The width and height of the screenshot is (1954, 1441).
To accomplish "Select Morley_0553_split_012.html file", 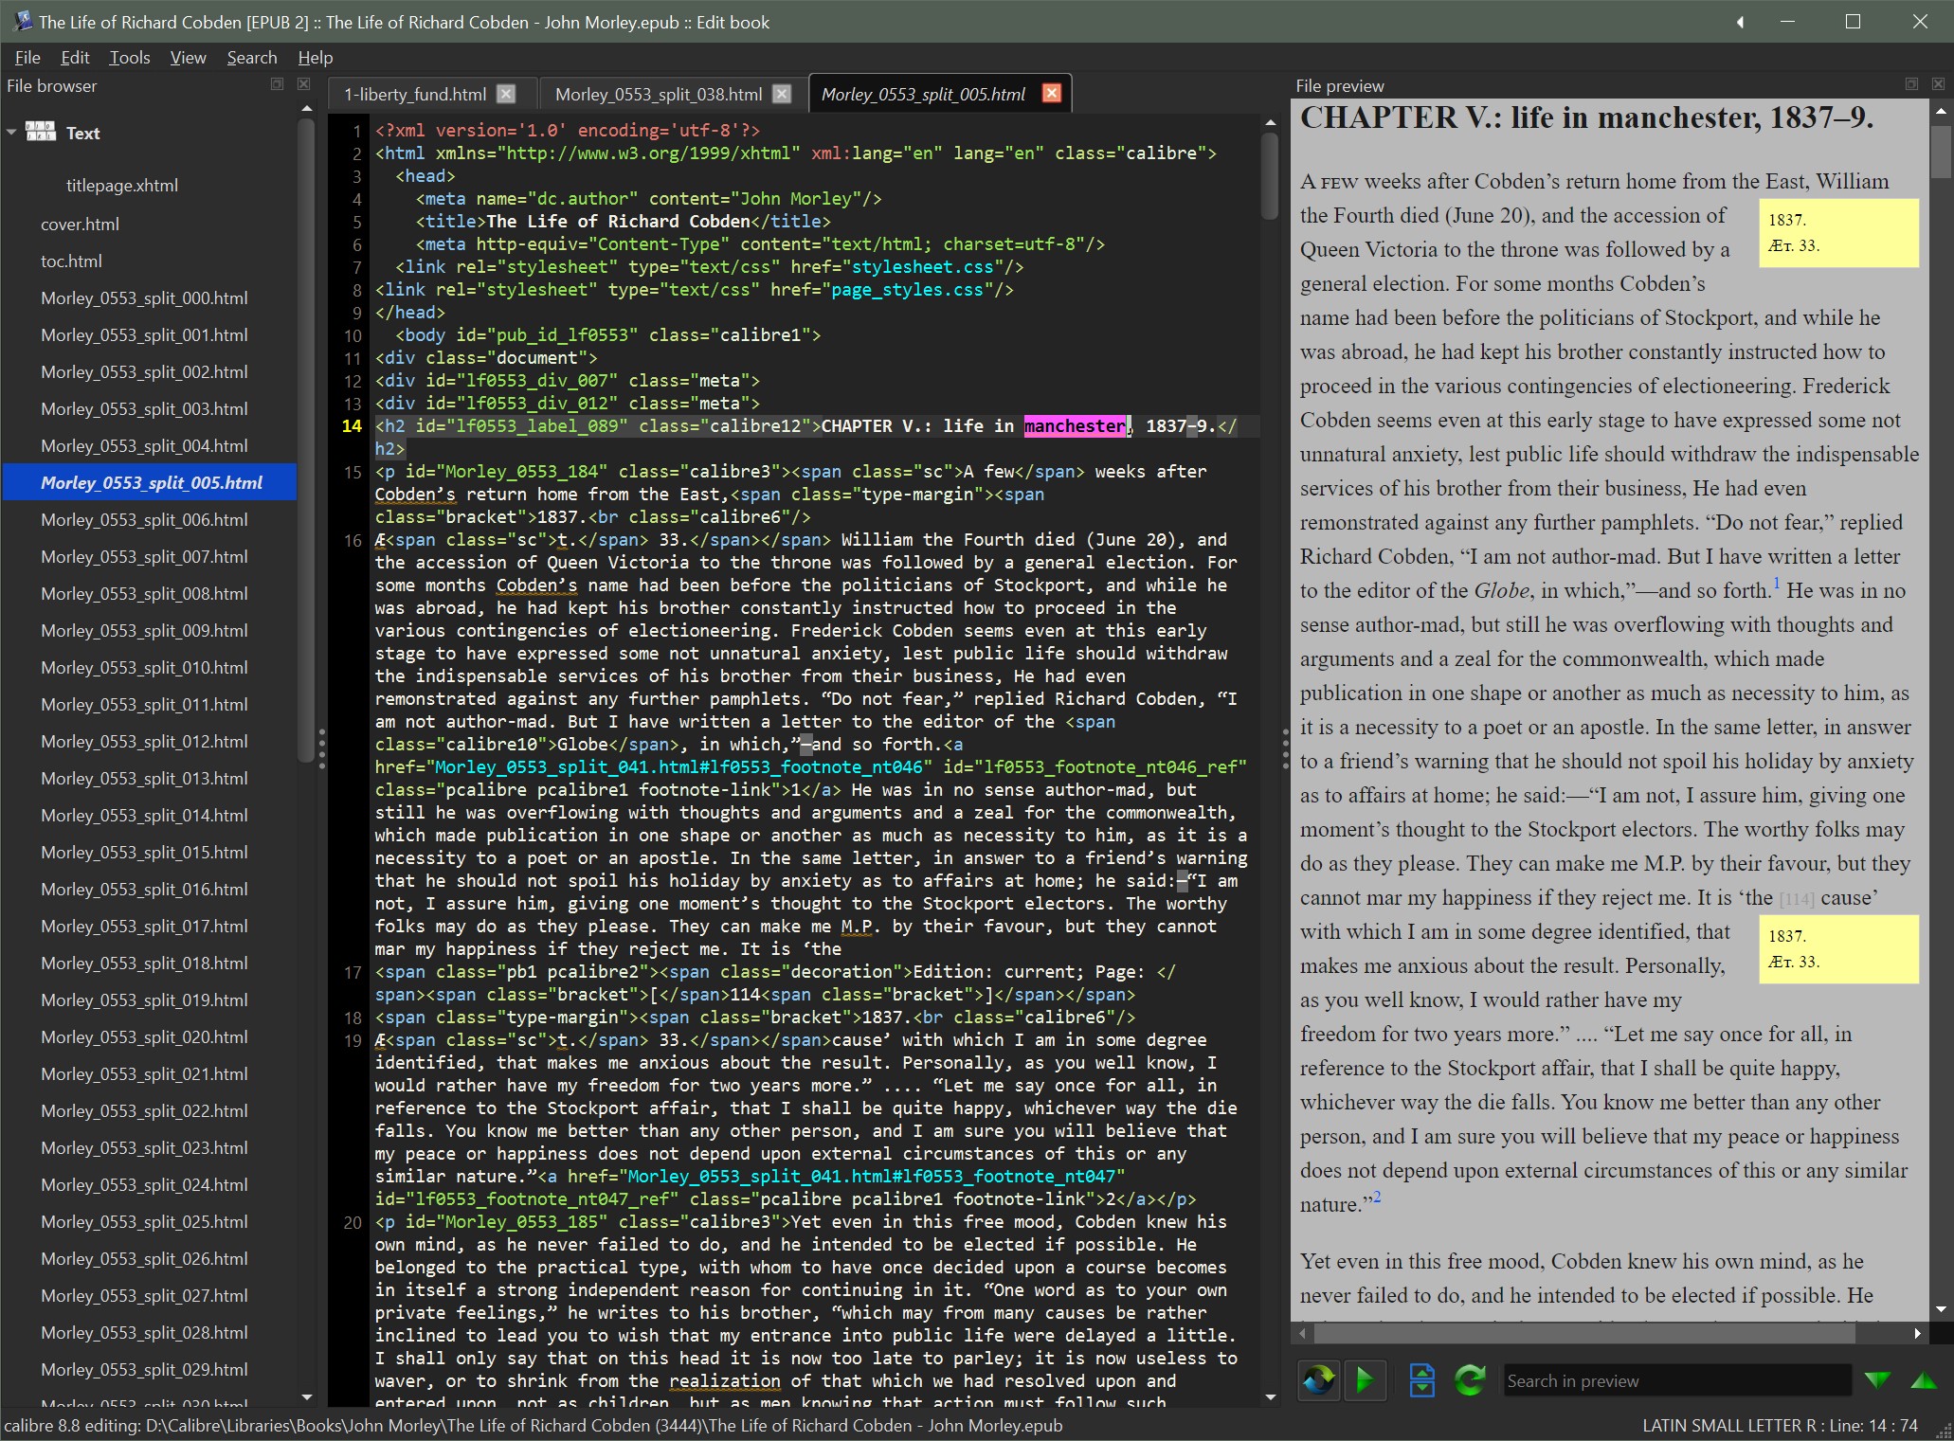I will click(144, 741).
